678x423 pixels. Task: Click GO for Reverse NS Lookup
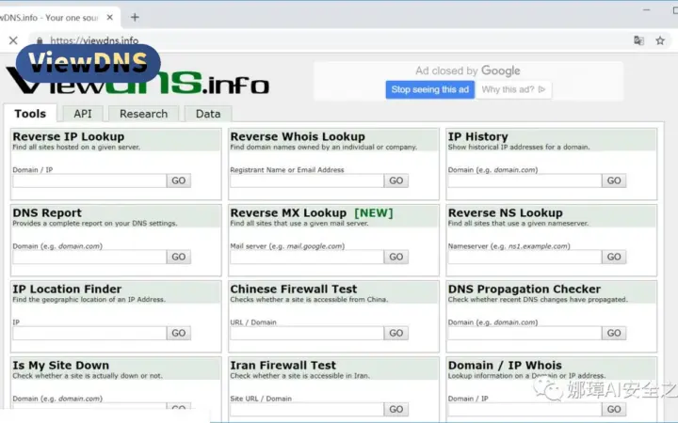click(614, 257)
